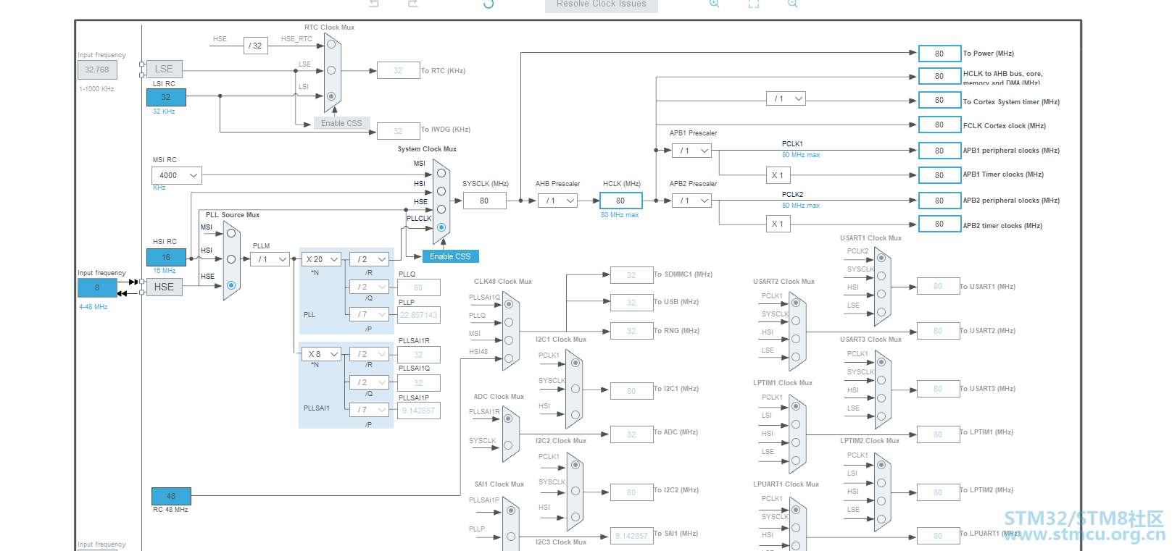Image resolution: width=1172 pixels, height=551 pixels.
Task: Click the To SAI1 9.142857 value
Action: (631, 536)
